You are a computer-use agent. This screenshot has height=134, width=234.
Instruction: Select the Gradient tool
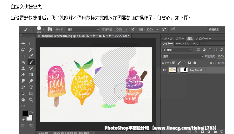tap(31, 75)
